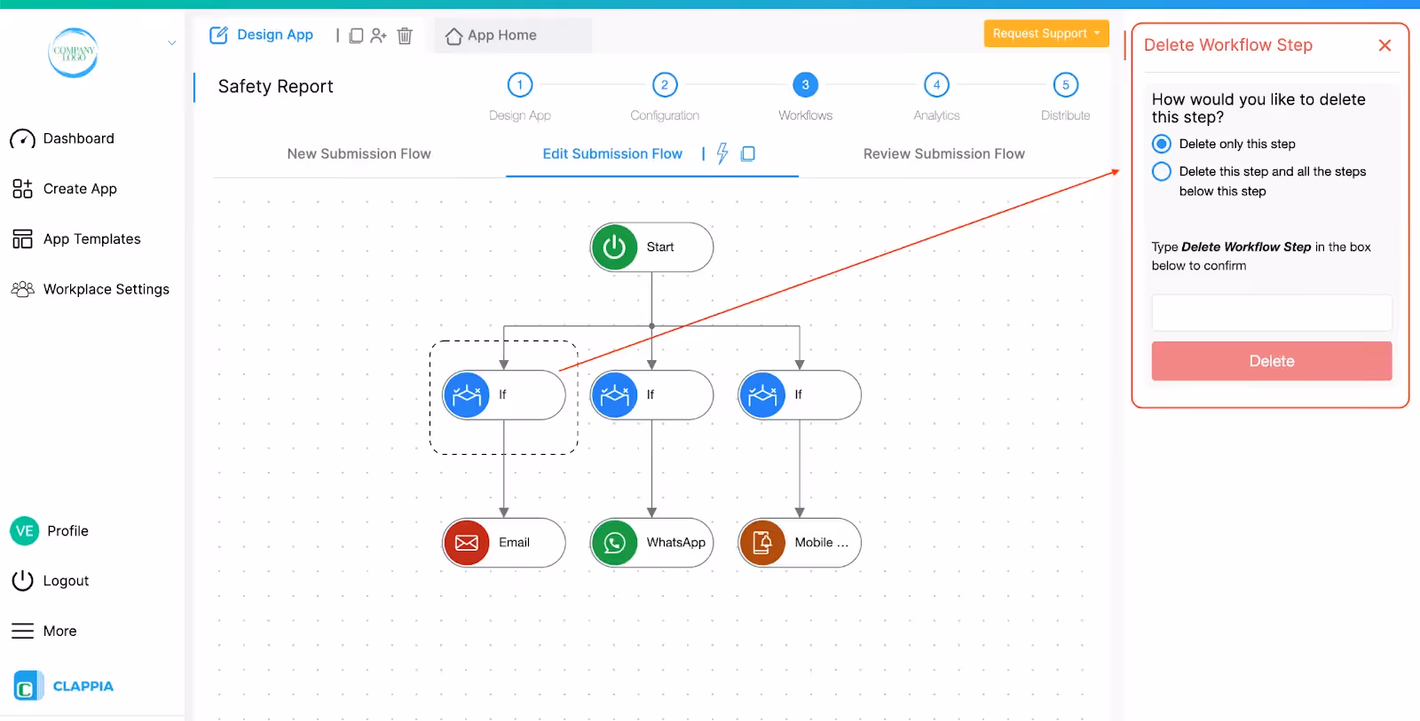Click the trash icon in header
Image resolution: width=1420 pixels, height=721 pixels.
coord(405,35)
